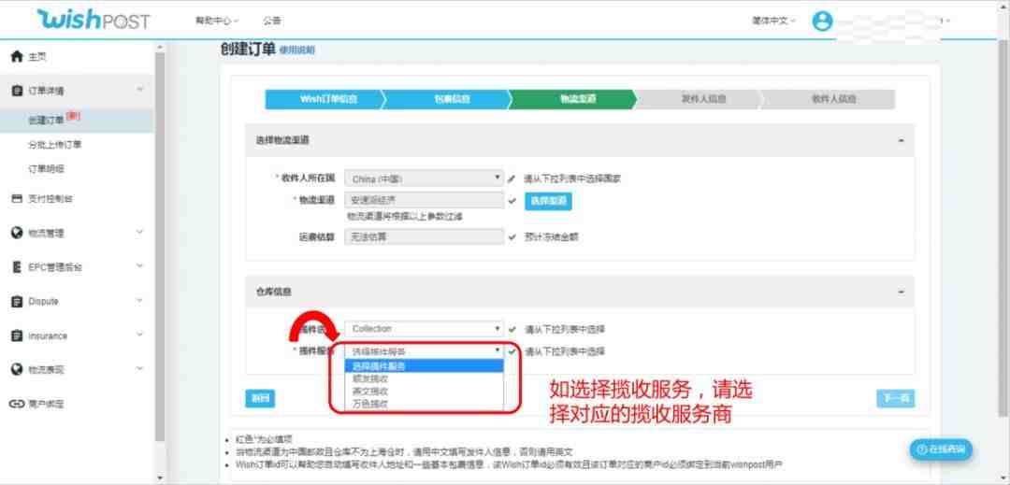Open the 简体中文 language dropdown
This screenshot has height=485, width=1010.
(x=773, y=21)
